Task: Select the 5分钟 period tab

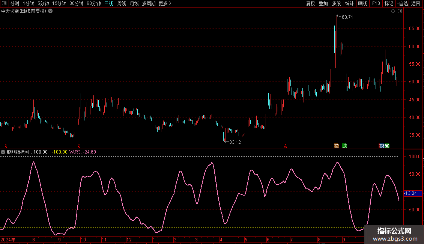Action: [x=43, y=3]
